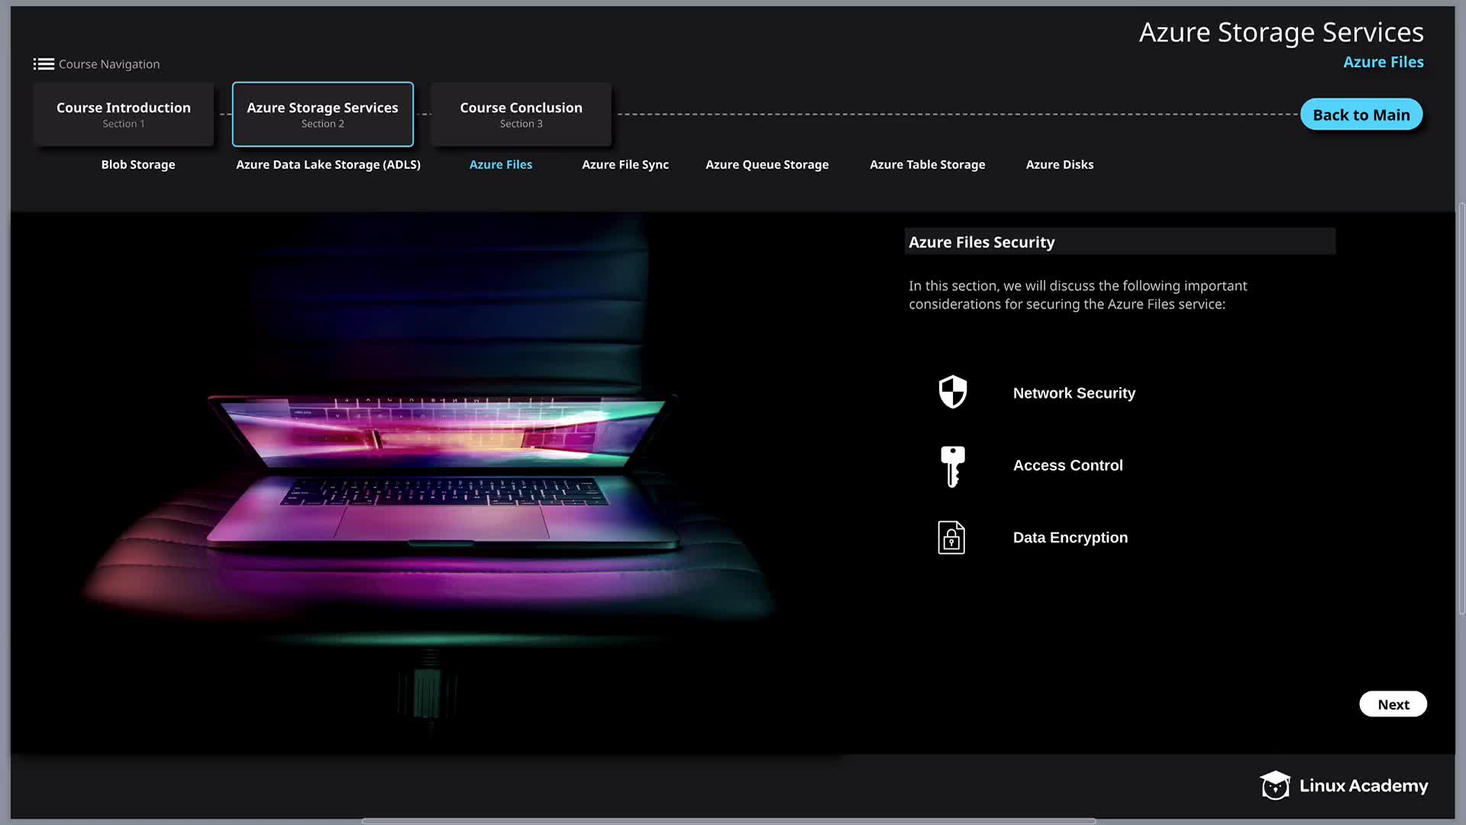Screen dimensions: 1466x825
Task: Open the Blob Storage topic
Action: 138,165
